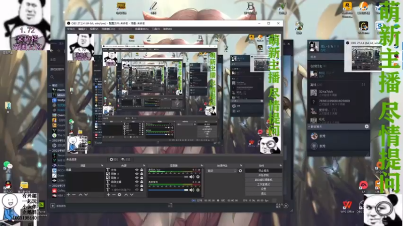Click the 退出 button in Controls
The height and width of the screenshot is (226, 403).
pos(263,194)
